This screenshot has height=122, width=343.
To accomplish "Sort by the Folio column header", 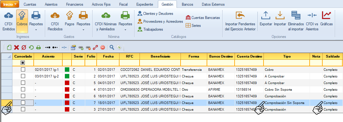I will pyautogui.click(x=91, y=56).
